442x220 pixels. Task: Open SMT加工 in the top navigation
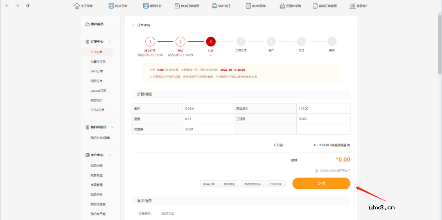221,6
